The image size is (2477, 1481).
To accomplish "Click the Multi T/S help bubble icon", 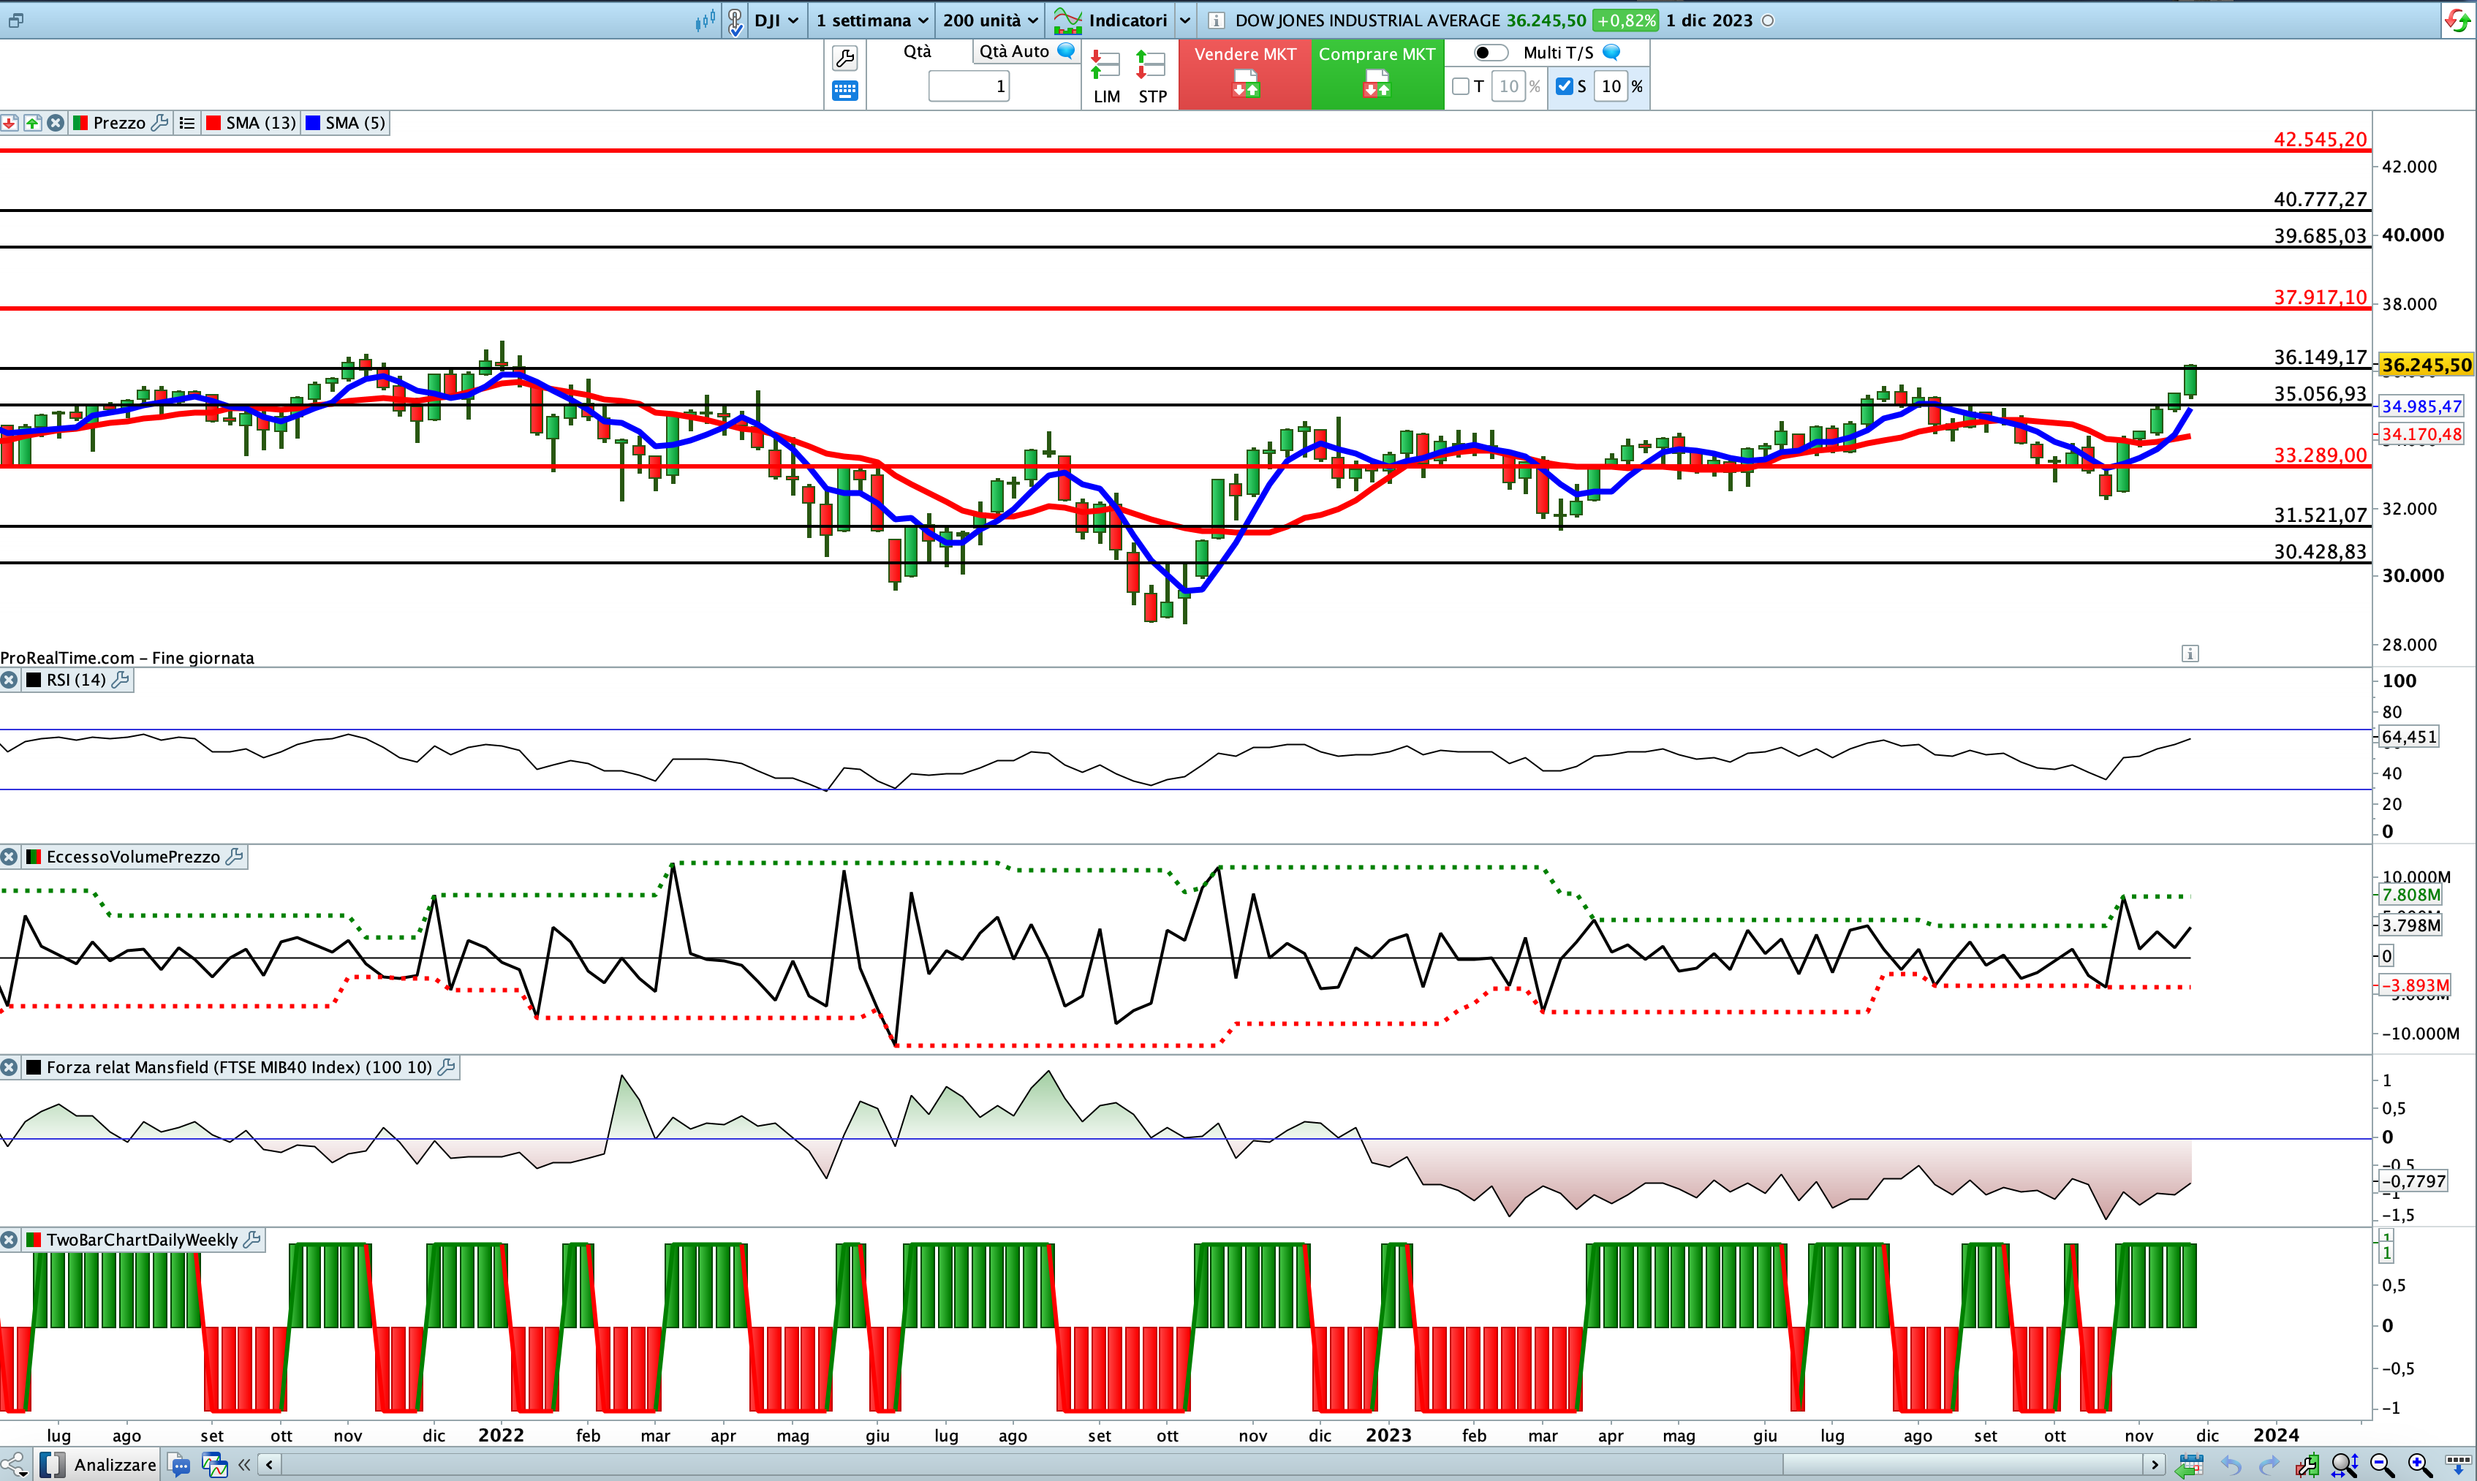I will point(1611,52).
